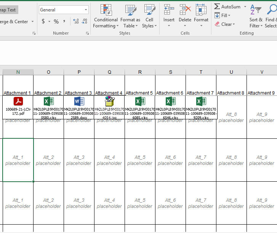Open Cell Styles gallery
Viewport: 277px width, 233px height.
coord(149,16)
